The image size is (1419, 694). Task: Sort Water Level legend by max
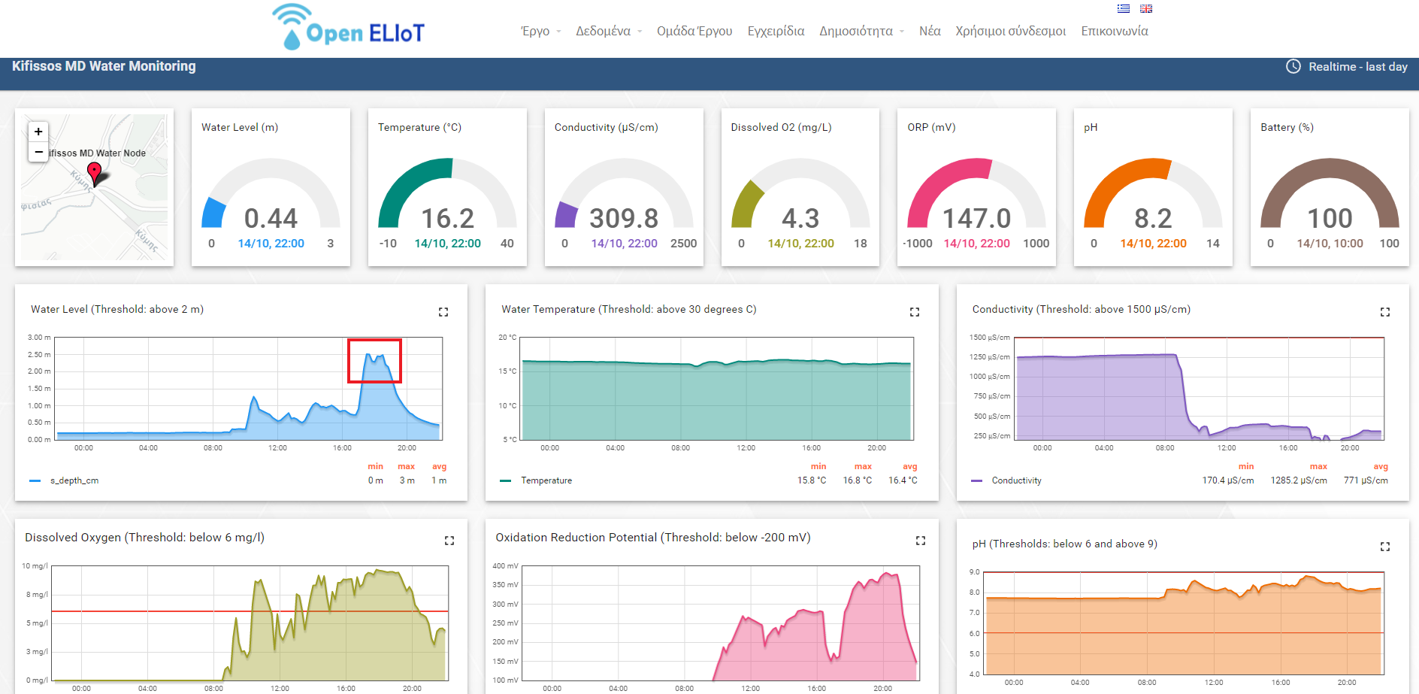tap(406, 466)
